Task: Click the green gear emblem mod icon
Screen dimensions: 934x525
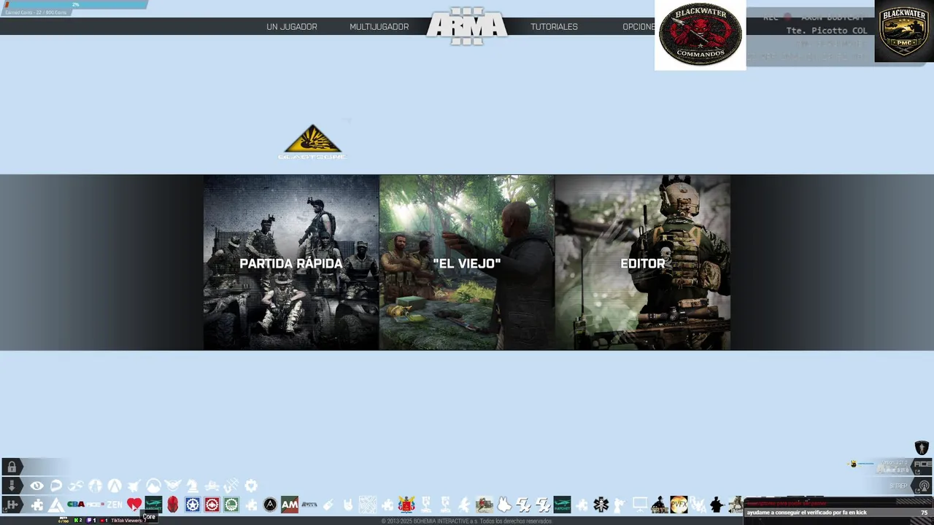Action: [x=231, y=505]
